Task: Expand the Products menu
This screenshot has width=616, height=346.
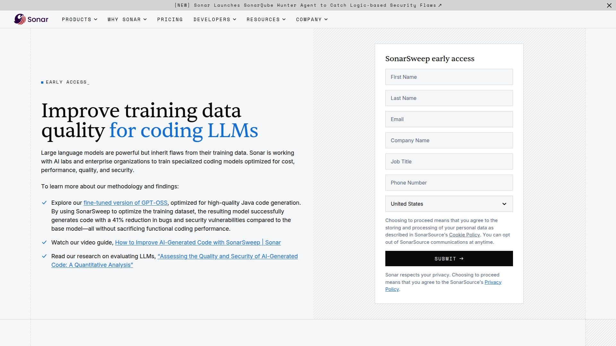Action: coord(80,20)
